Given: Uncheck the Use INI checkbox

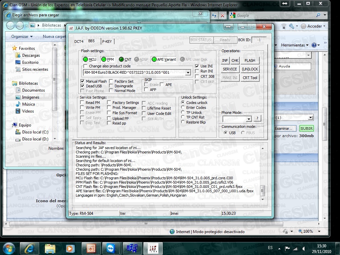Looking at the screenshot, I should click(197, 66).
